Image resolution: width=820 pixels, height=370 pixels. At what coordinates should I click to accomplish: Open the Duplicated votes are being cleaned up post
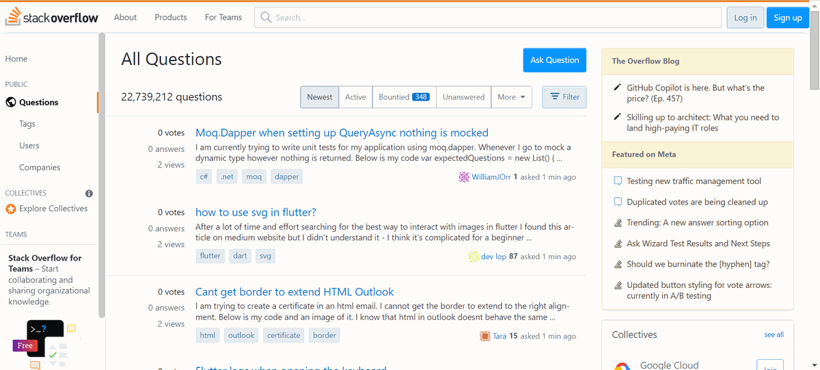[x=697, y=202]
